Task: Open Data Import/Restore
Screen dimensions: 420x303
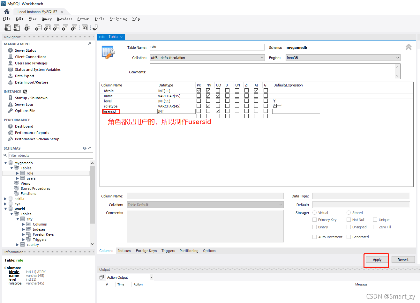Action: (32, 82)
